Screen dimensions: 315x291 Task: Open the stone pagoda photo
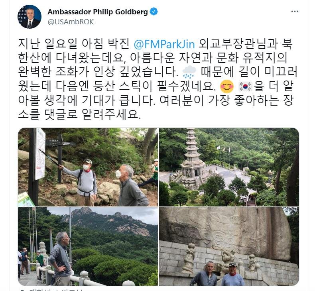tap(229, 167)
